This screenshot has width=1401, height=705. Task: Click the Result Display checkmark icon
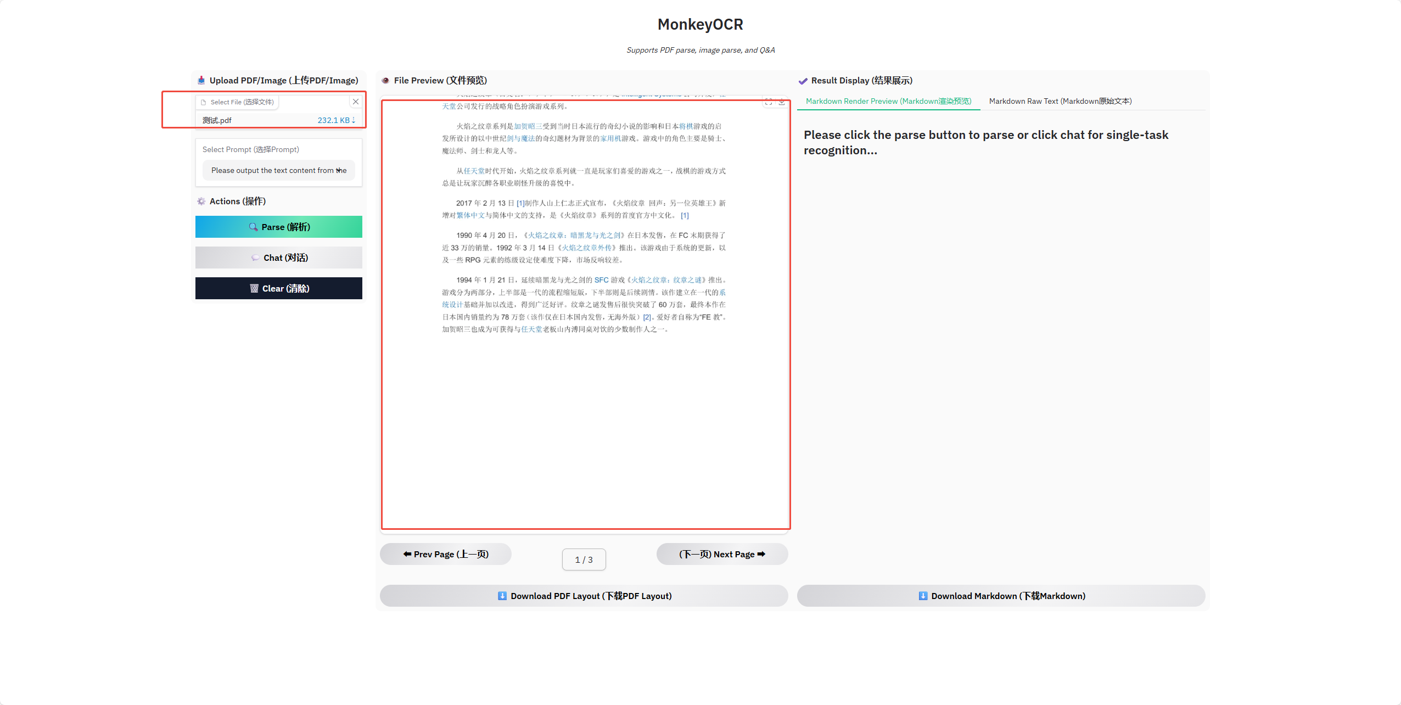803,81
